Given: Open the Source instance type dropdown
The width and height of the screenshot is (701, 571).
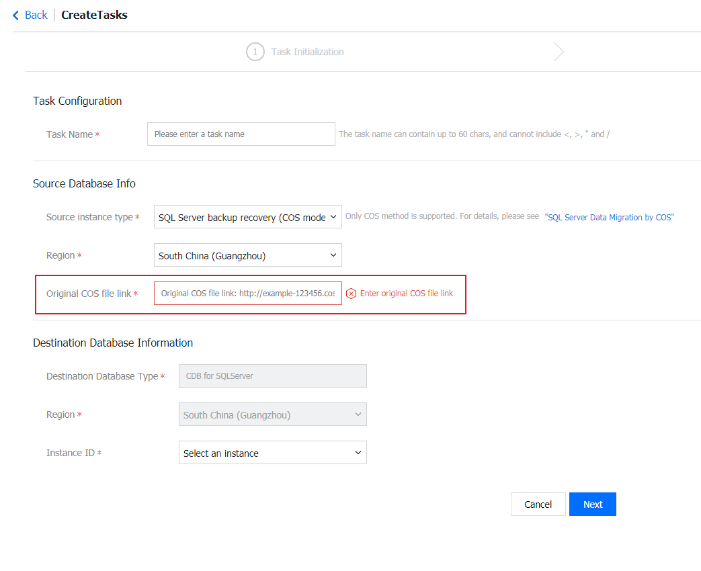Looking at the screenshot, I should 247,217.
